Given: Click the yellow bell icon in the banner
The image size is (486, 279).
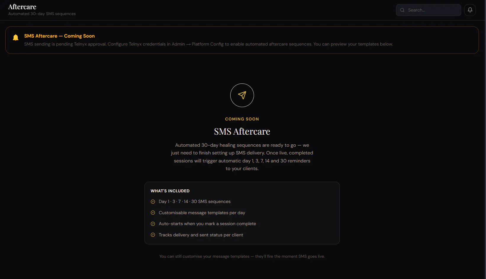Looking at the screenshot, I should [x=16, y=37].
